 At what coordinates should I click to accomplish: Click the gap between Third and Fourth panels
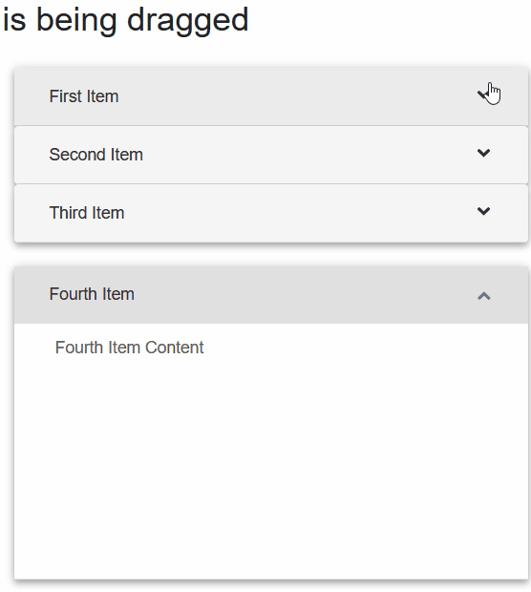click(271, 255)
